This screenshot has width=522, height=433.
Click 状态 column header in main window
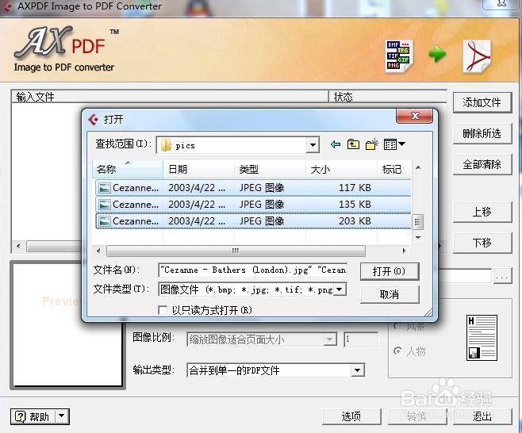[388, 97]
